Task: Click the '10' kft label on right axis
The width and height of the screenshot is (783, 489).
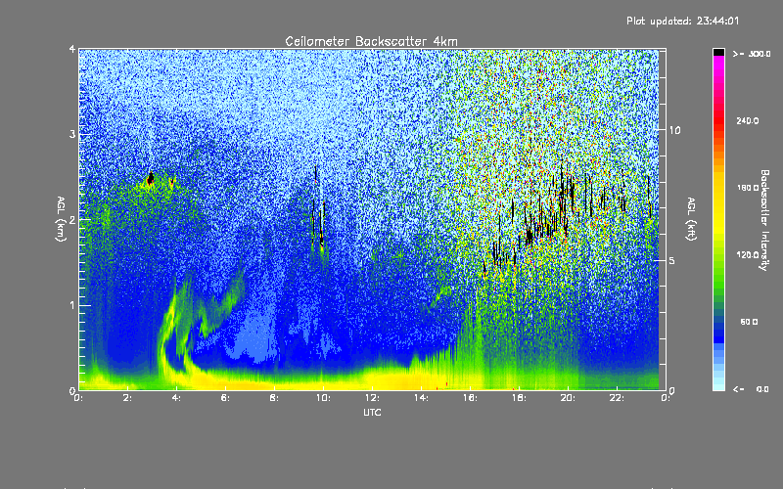Action: tap(674, 130)
